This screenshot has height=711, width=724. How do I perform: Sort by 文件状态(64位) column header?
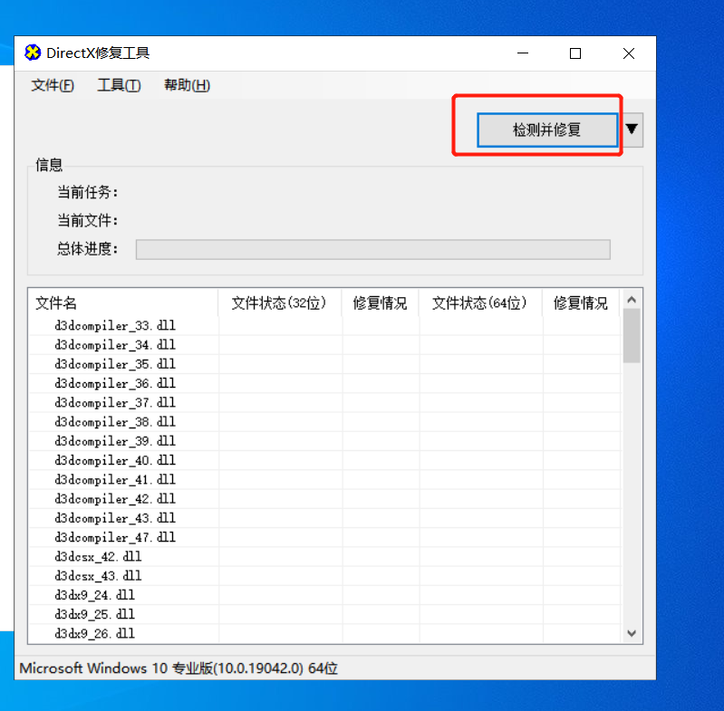point(480,303)
